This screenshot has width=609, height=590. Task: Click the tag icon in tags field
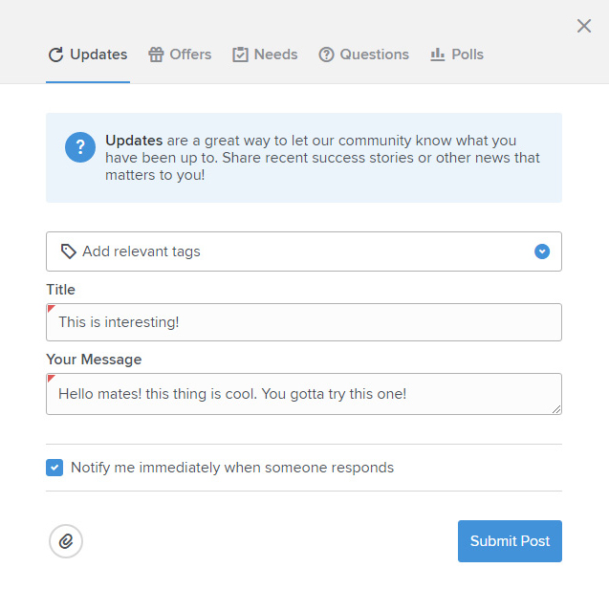(68, 251)
